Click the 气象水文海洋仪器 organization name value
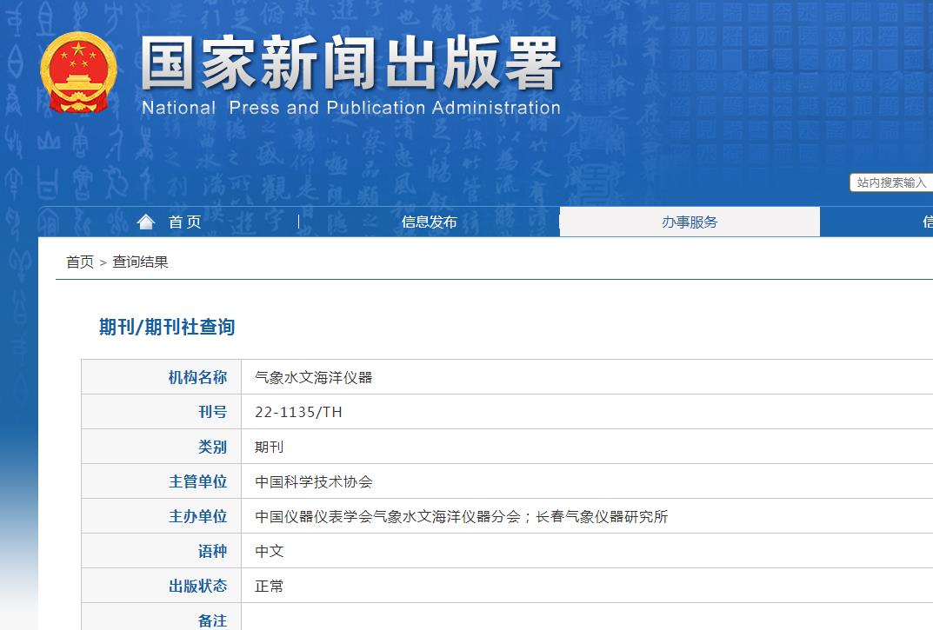 [x=313, y=377]
